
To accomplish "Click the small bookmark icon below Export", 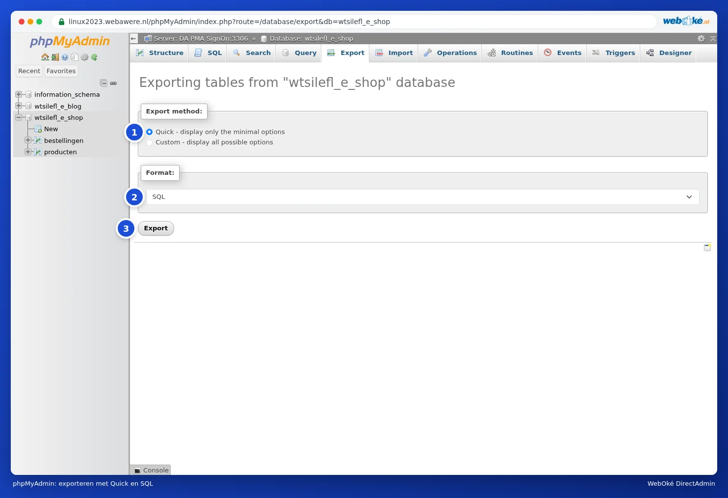I will coord(707,247).
